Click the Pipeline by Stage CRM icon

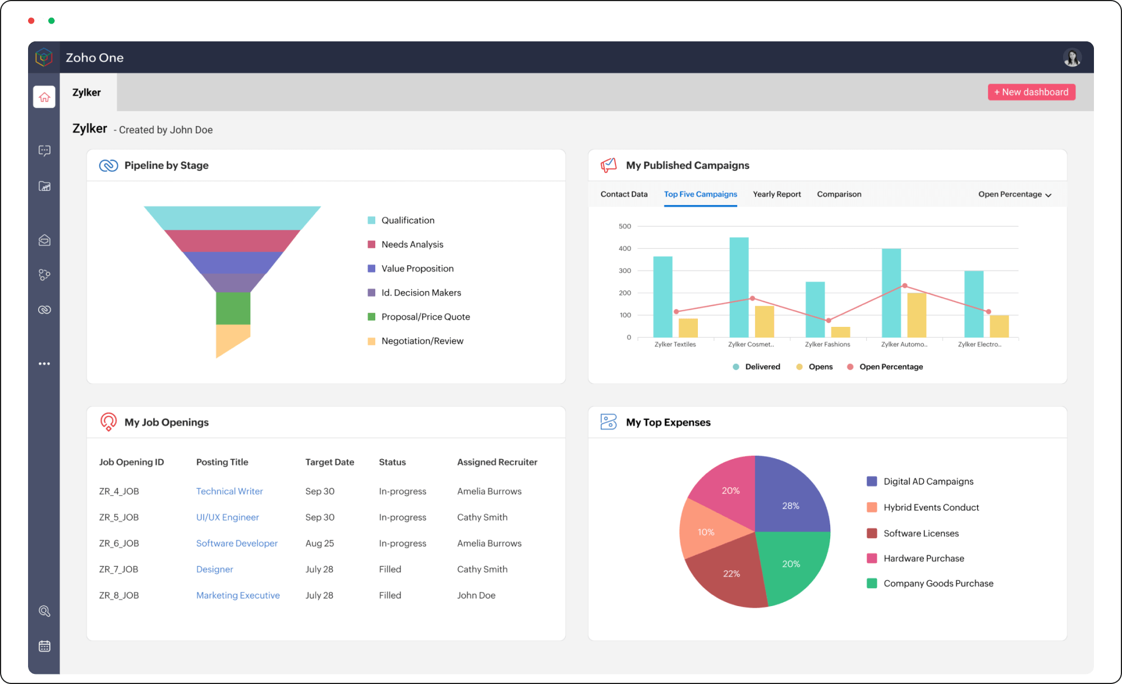pos(108,165)
